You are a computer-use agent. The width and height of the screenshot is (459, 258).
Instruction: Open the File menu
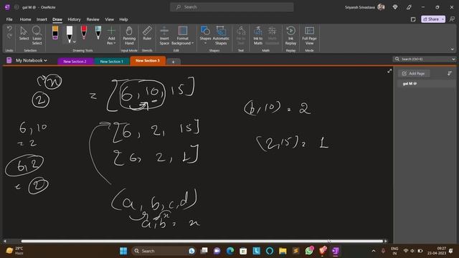[9, 19]
